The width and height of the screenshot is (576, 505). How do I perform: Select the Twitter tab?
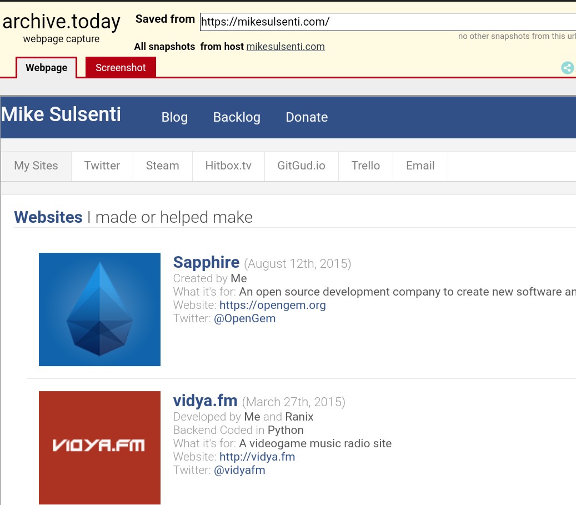(x=102, y=166)
